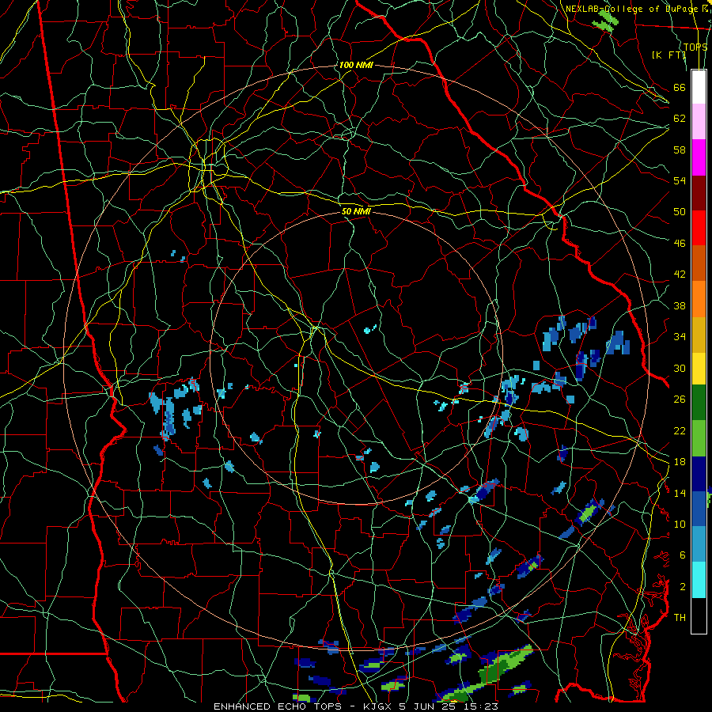The width and height of the screenshot is (712, 712).
Task: Click the medium blue 10-14 kft legend swatch
Action: (x=699, y=509)
